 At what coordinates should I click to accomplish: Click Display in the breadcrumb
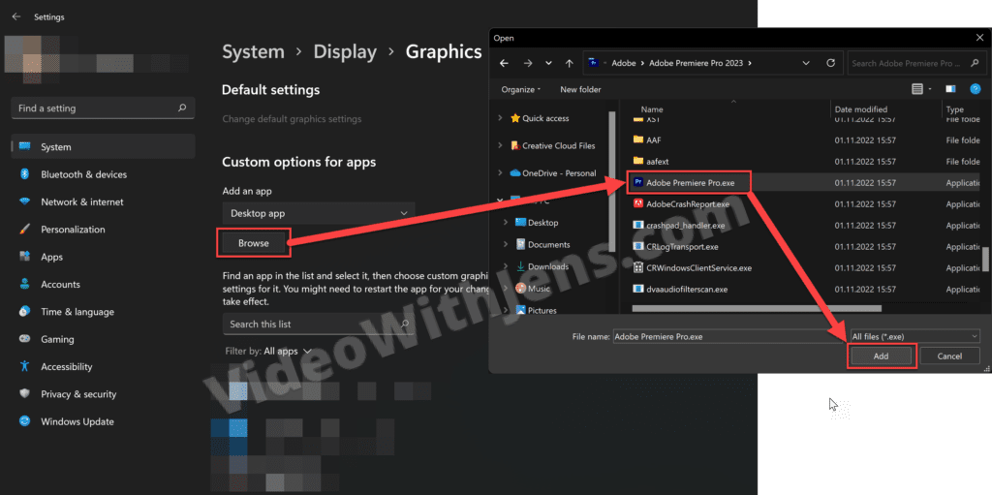pos(345,52)
